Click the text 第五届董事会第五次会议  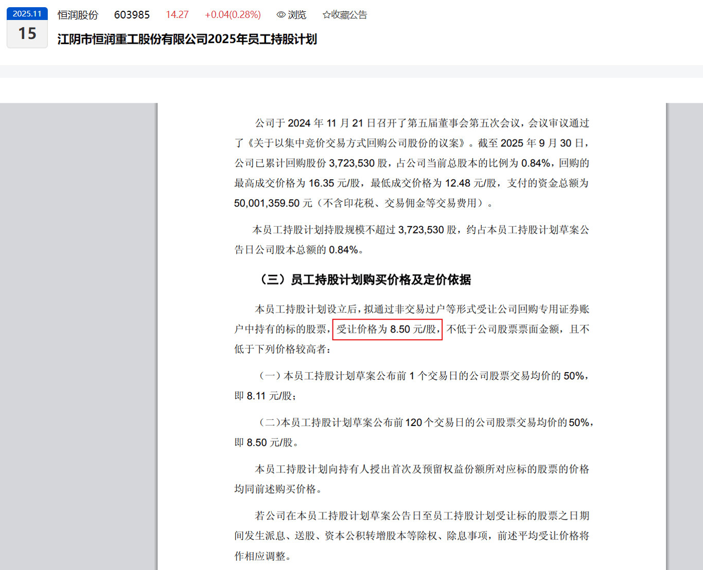click(464, 123)
